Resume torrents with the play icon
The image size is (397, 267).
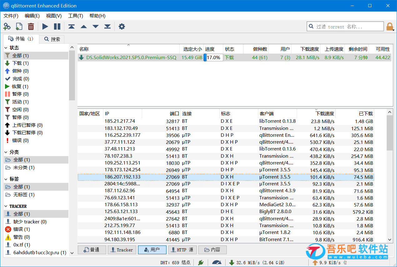[45, 26]
